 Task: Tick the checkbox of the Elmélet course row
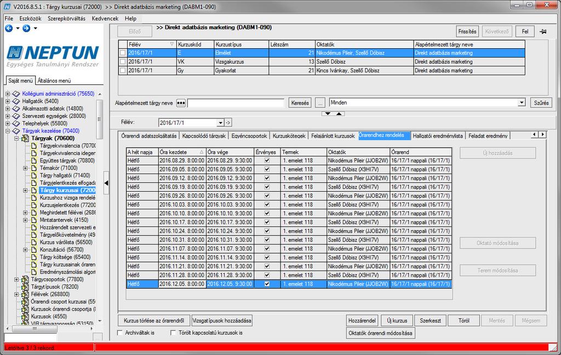pos(123,53)
